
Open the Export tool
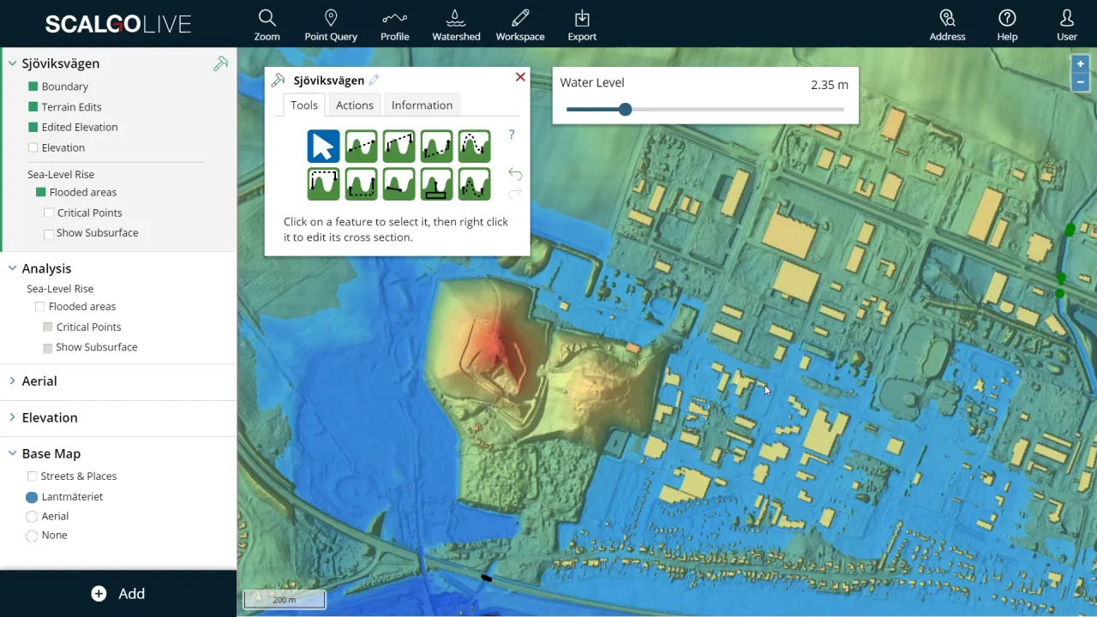point(582,25)
